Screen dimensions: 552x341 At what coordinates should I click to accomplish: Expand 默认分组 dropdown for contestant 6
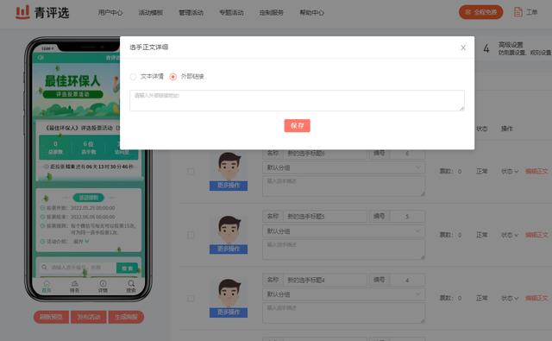[343, 167]
